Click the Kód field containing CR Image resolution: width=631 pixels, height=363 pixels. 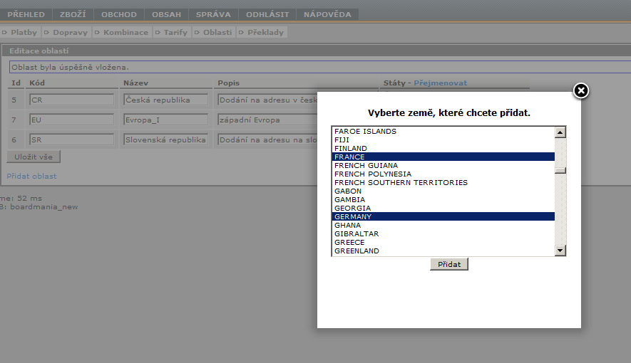tap(71, 100)
